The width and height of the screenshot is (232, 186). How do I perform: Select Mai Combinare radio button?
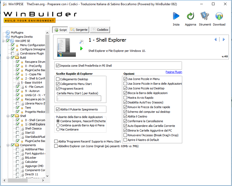[58, 129]
